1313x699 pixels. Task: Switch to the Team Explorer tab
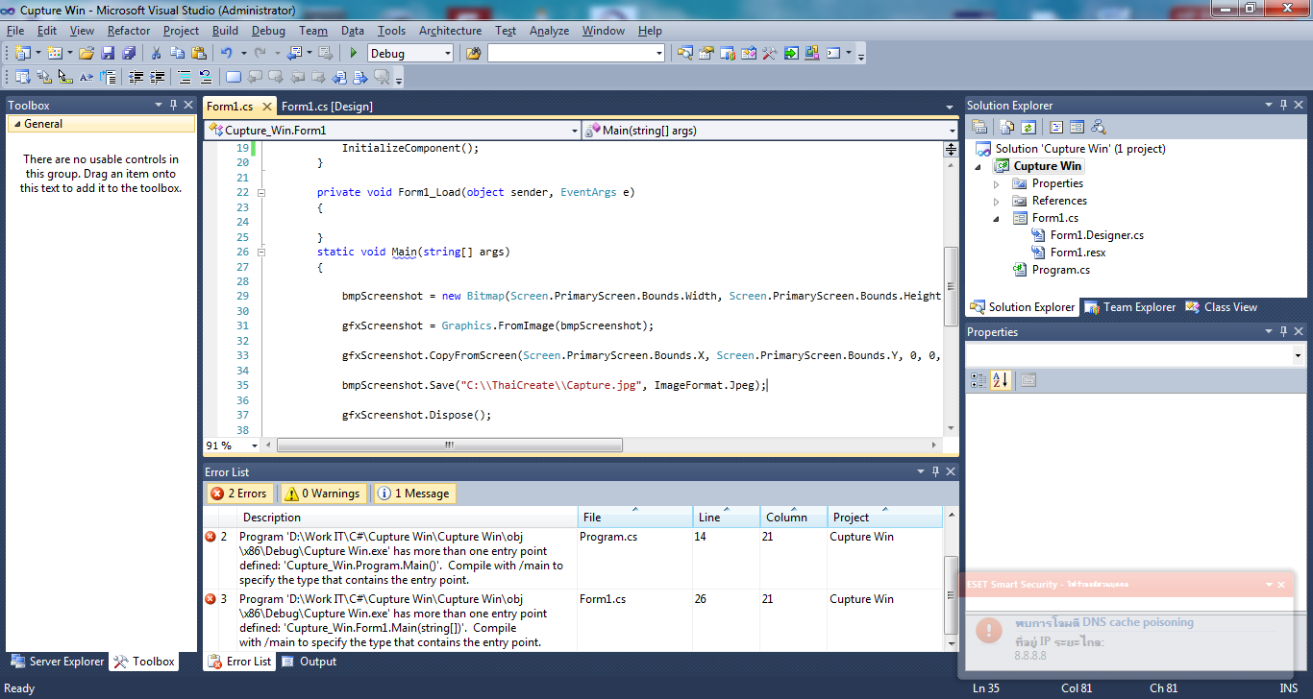(1130, 307)
